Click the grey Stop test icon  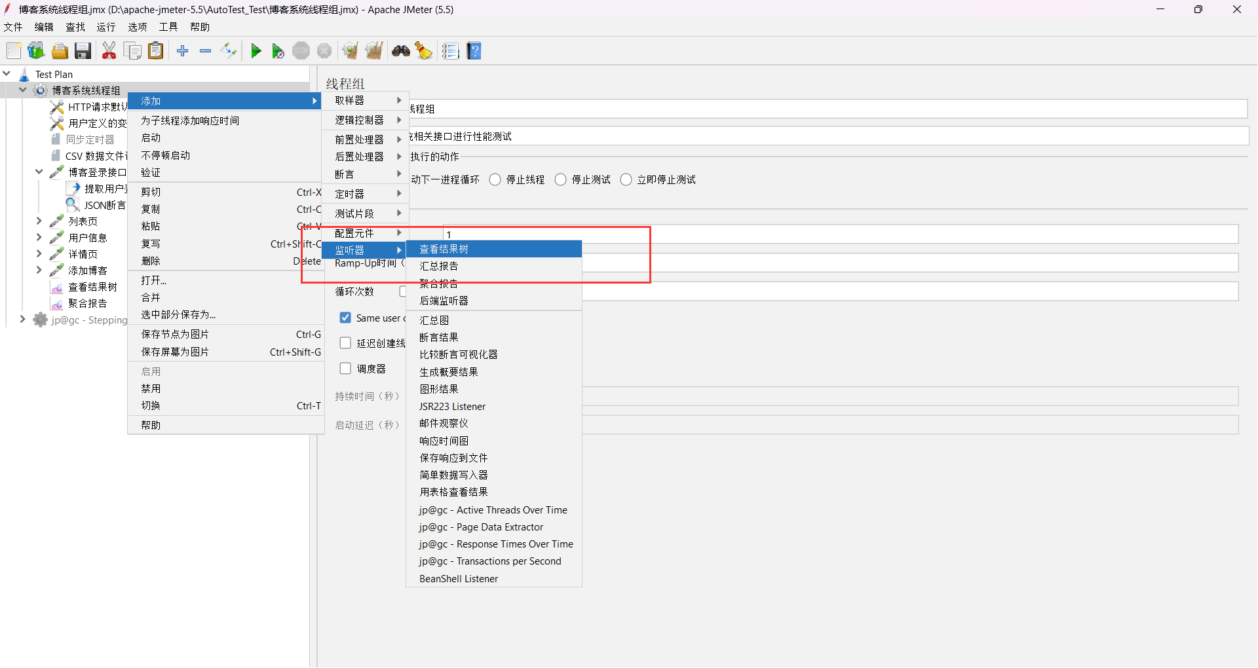click(301, 51)
